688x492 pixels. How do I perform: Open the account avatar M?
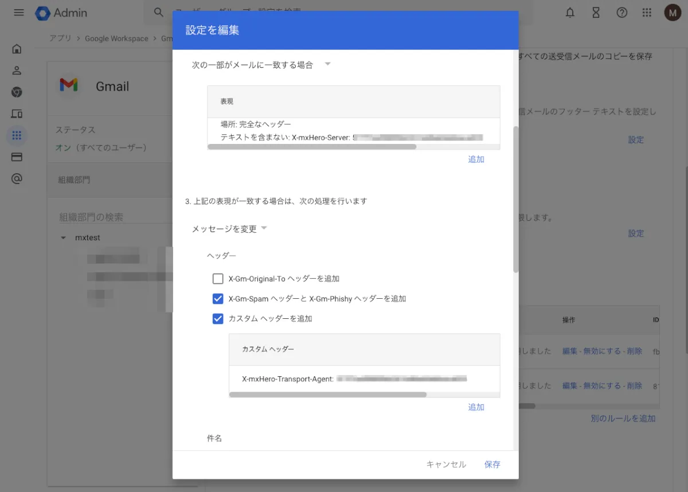673,13
